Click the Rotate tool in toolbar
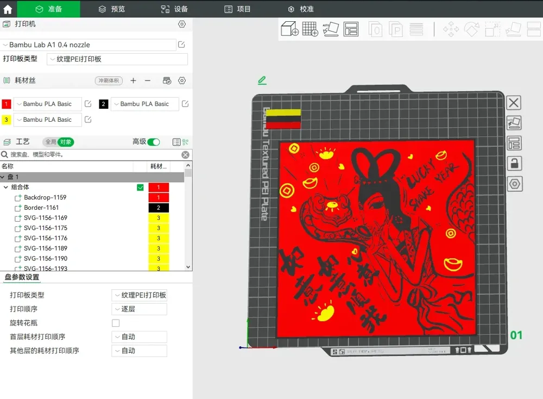Image resolution: width=543 pixels, height=399 pixels. point(472,29)
